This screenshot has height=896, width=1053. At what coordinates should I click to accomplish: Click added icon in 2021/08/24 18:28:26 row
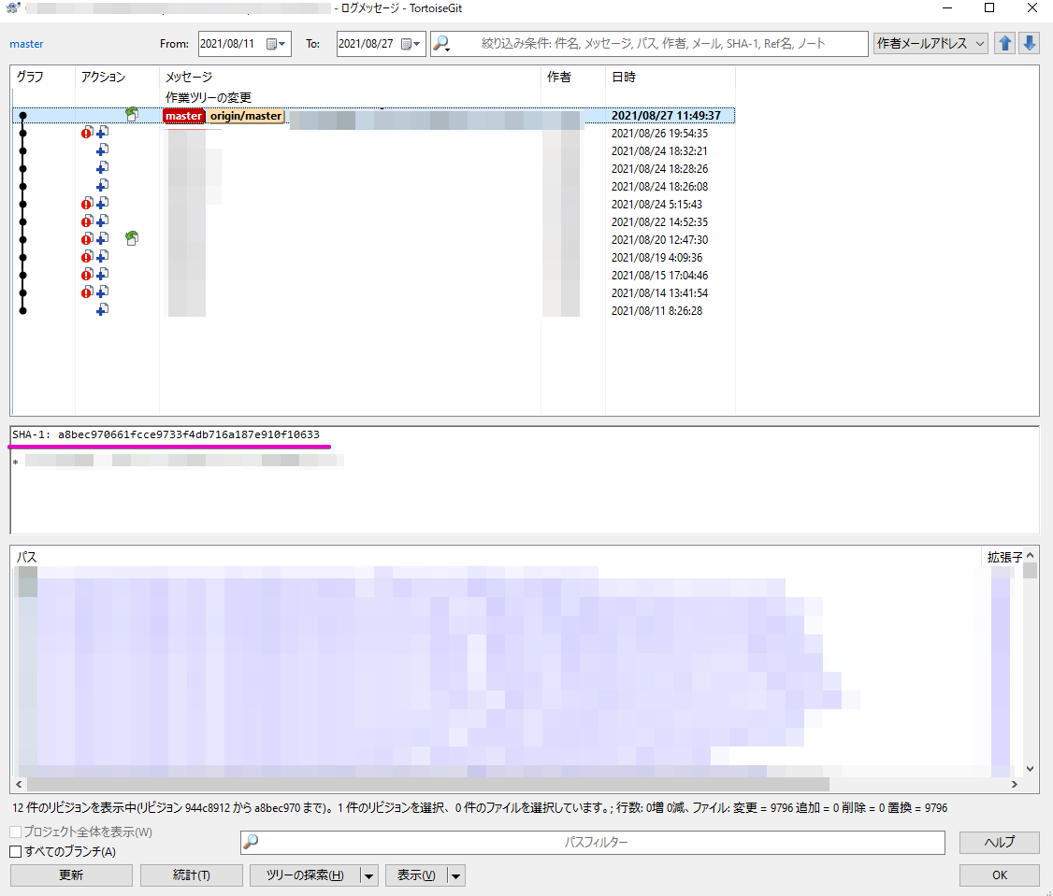(102, 168)
